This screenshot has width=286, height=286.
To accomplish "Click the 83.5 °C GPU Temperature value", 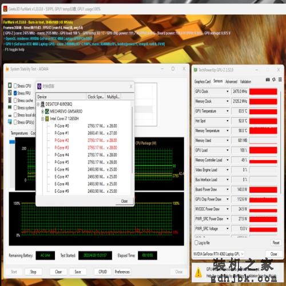I will click(x=240, y=111).
